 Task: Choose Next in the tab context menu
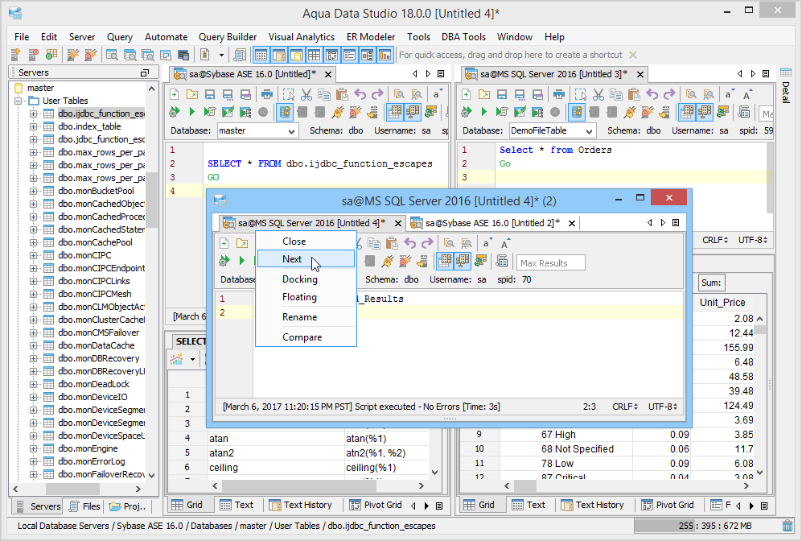(306, 259)
